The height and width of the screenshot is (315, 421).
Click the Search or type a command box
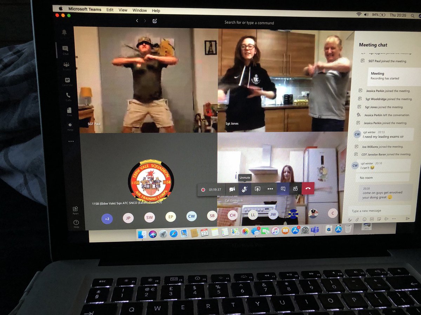tap(249, 23)
